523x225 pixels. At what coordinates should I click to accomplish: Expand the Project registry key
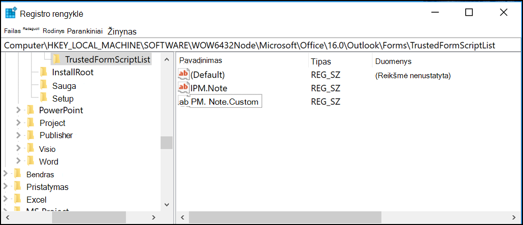click(18, 123)
